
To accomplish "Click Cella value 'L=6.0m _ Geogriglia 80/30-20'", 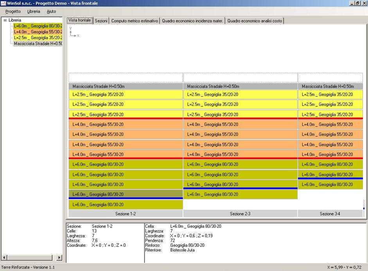I will pos(196,226).
